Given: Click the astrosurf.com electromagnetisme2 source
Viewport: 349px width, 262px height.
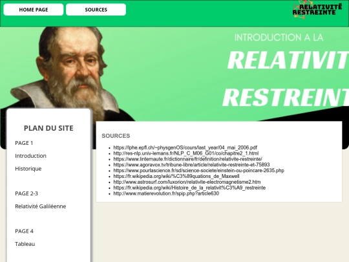Looking at the screenshot, I should [187, 182].
